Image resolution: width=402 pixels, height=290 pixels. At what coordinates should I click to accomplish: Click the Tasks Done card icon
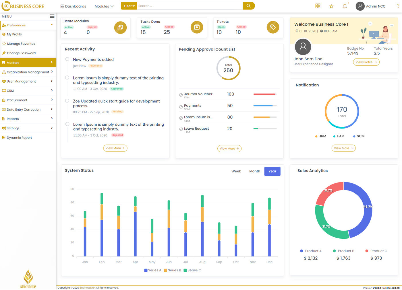coord(197,27)
